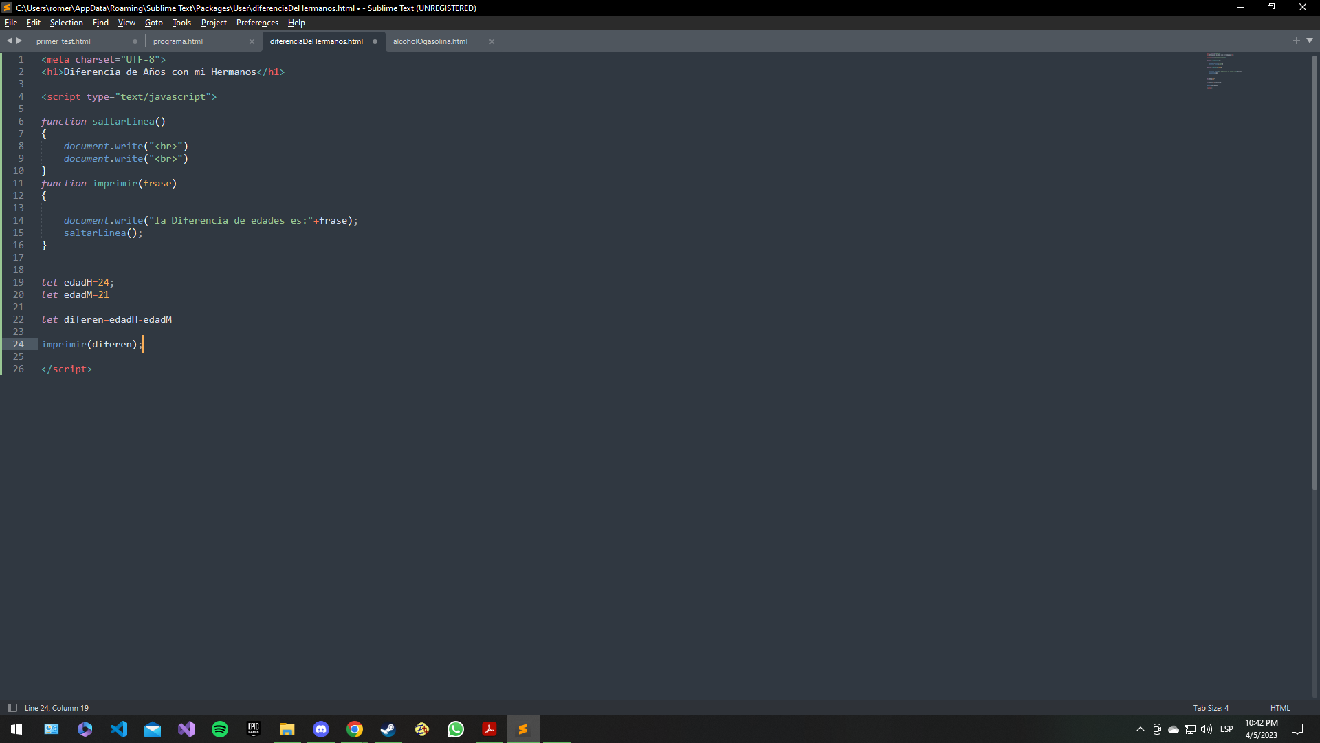Open Steam from taskbar
1320x743 pixels.
pyautogui.click(x=388, y=729)
